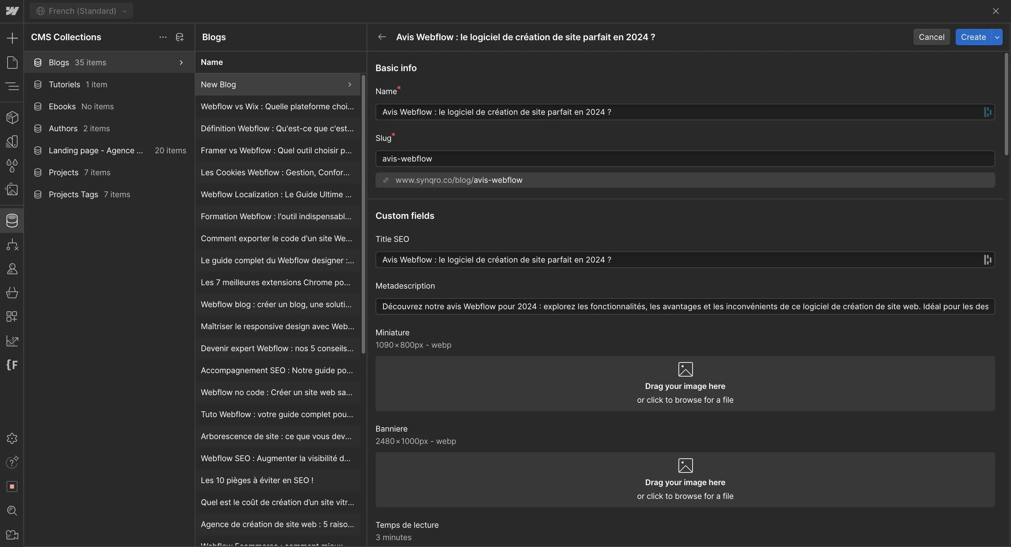Open the Pages panel icon
This screenshot has width=1011, height=547.
point(12,62)
